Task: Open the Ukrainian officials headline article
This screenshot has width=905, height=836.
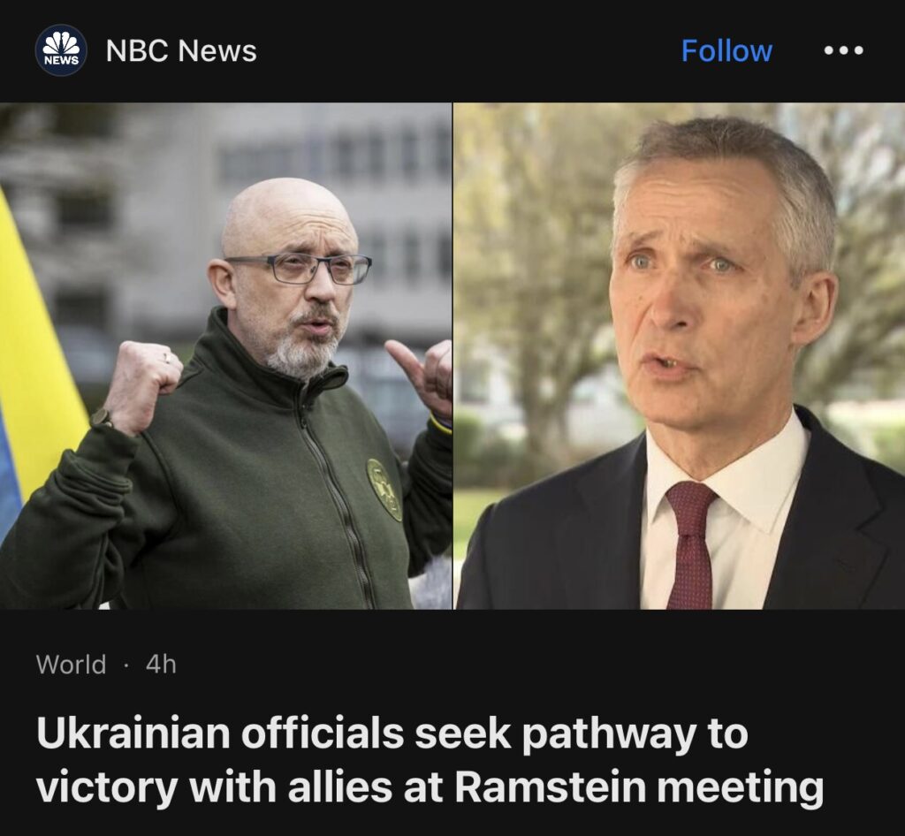Action: 430,760
